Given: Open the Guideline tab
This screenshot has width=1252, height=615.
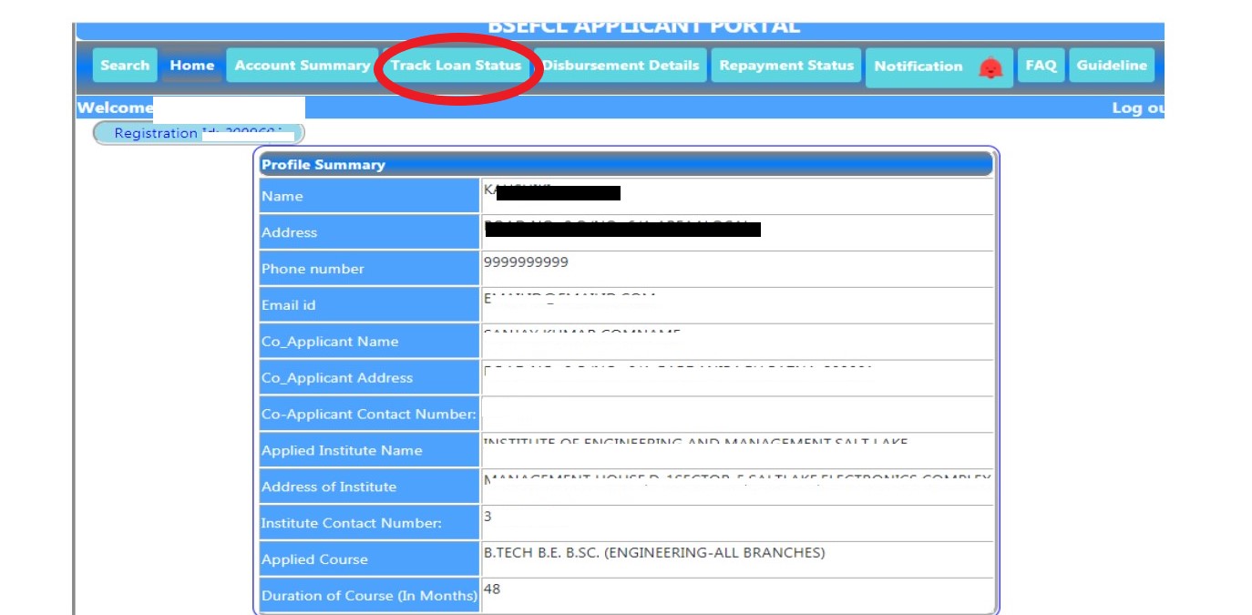Looking at the screenshot, I should point(1112,66).
